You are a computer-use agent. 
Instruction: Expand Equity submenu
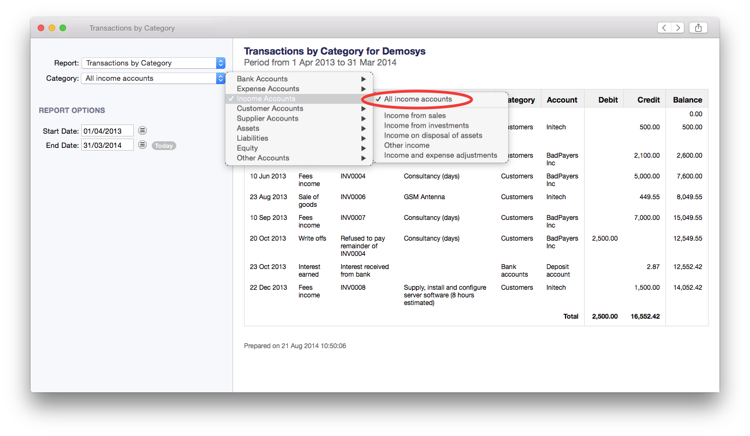pyautogui.click(x=299, y=148)
